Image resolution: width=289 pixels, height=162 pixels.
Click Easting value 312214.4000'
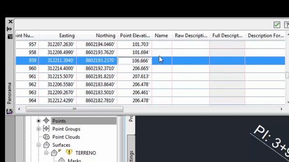[61, 68]
